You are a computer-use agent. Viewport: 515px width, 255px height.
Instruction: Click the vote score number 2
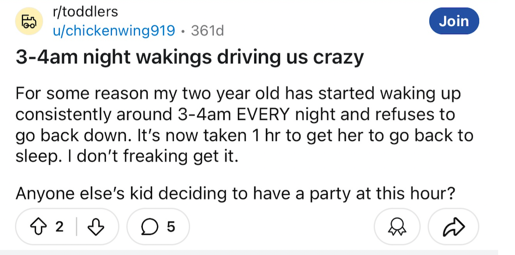click(59, 227)
